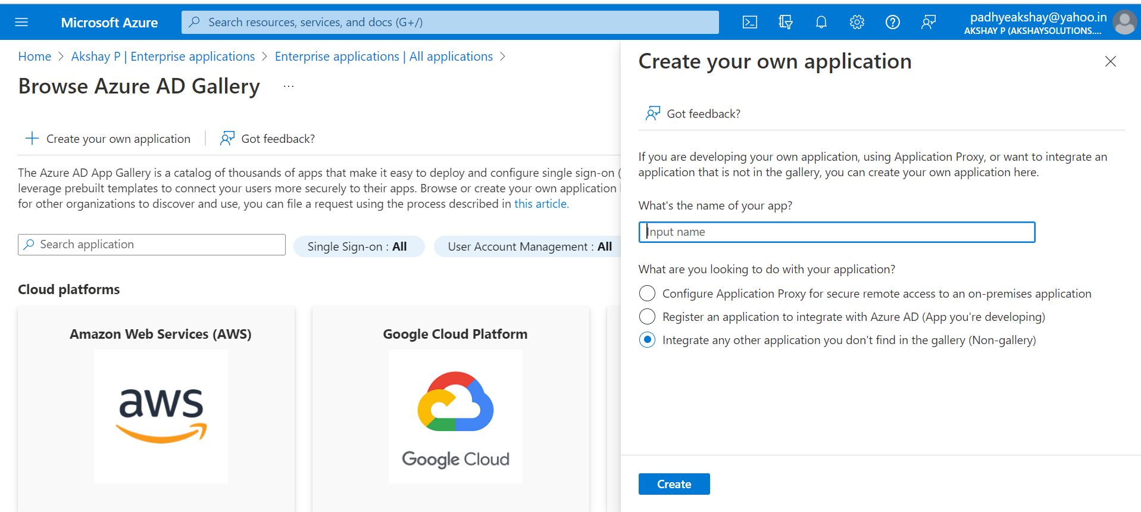
Task: Open the portal settings gear
Action: click(x=856, y=23)
